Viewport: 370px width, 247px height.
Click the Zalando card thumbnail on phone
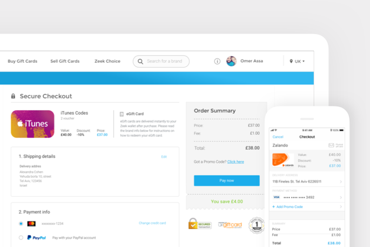[283, 160]
